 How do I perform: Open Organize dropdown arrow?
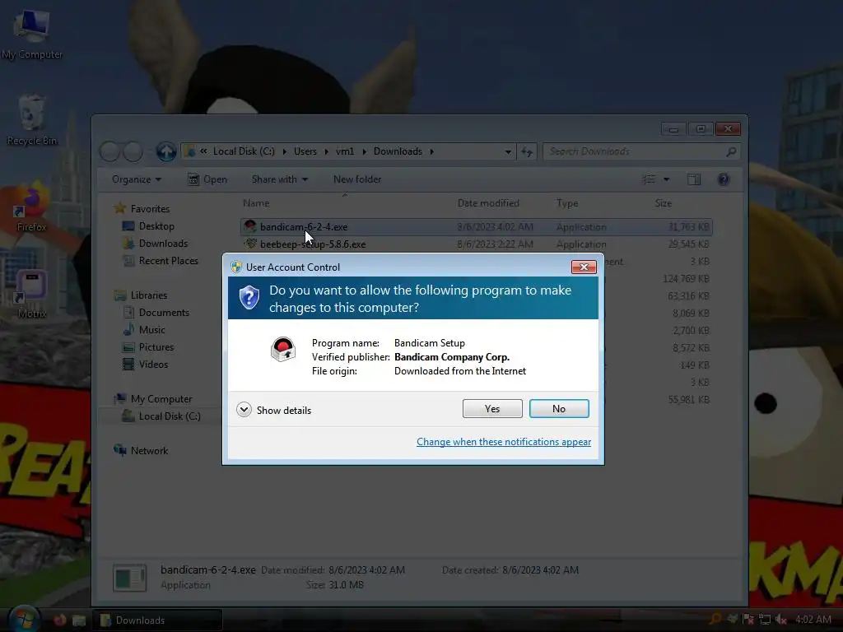click(158, 180)
